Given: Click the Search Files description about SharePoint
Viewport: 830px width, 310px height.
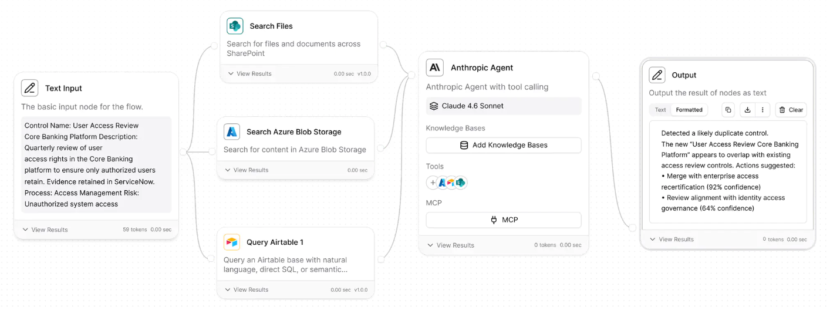Looking at the screenshot, I should [x=293, y=49].
